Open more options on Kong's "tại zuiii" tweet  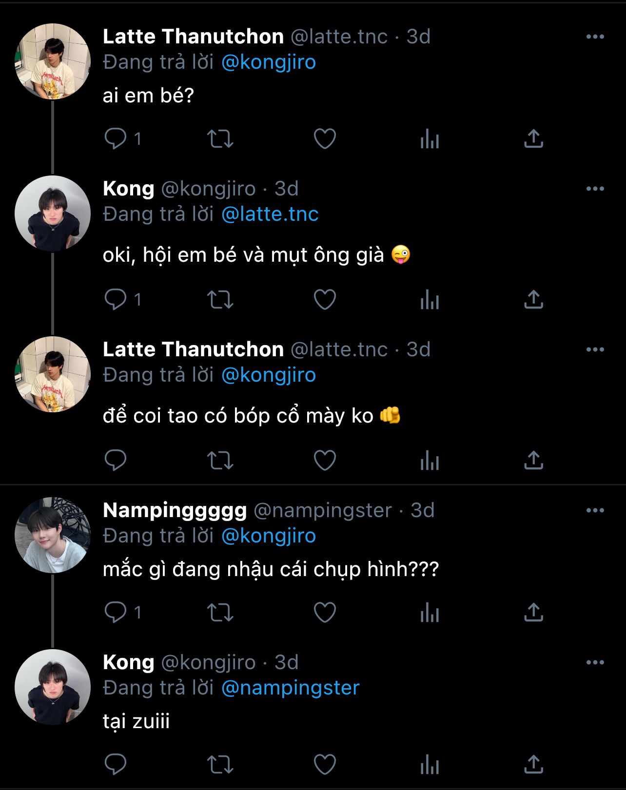point(595,662)
